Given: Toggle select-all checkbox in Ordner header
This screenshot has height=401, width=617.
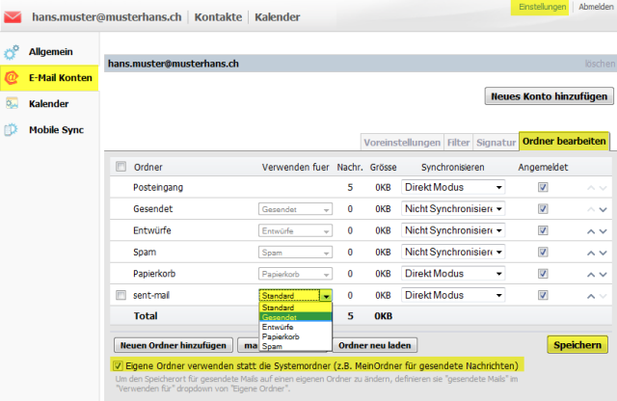Looking at the screenshot, I should coord(121,166).
